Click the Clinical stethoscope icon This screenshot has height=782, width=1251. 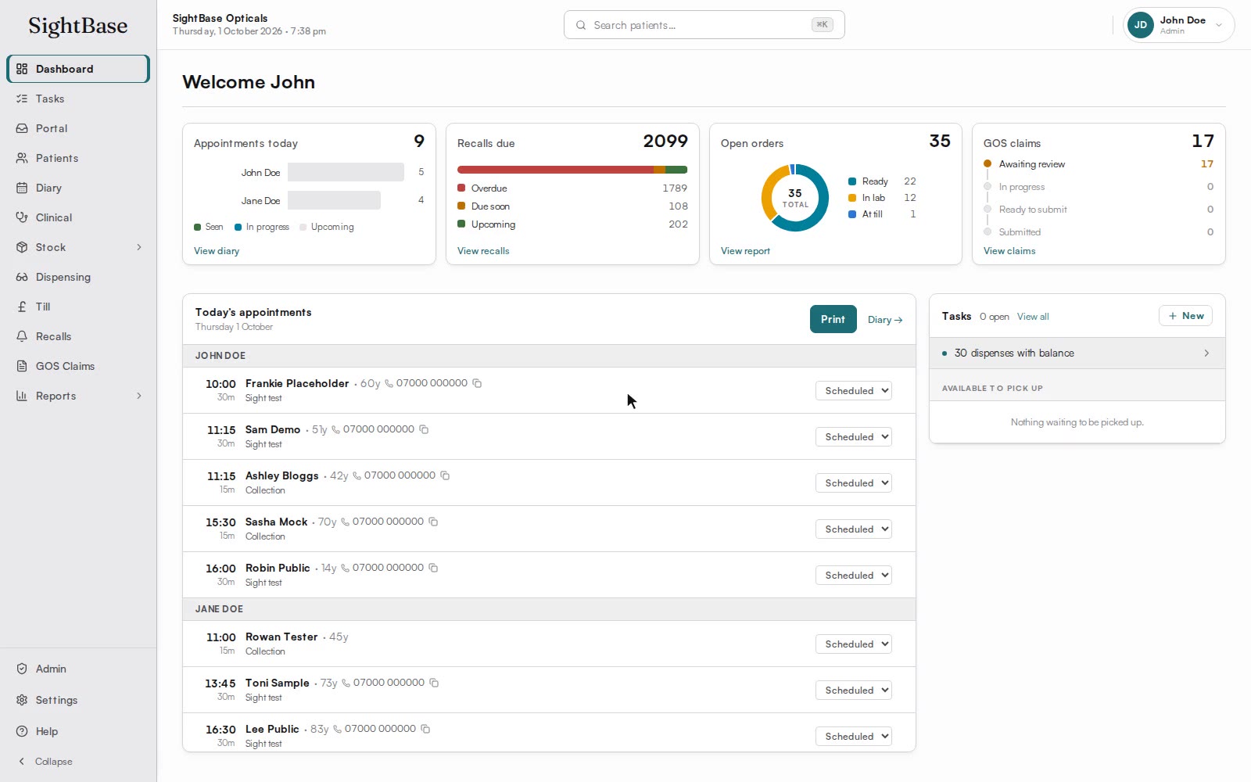(x=22, y=217)
